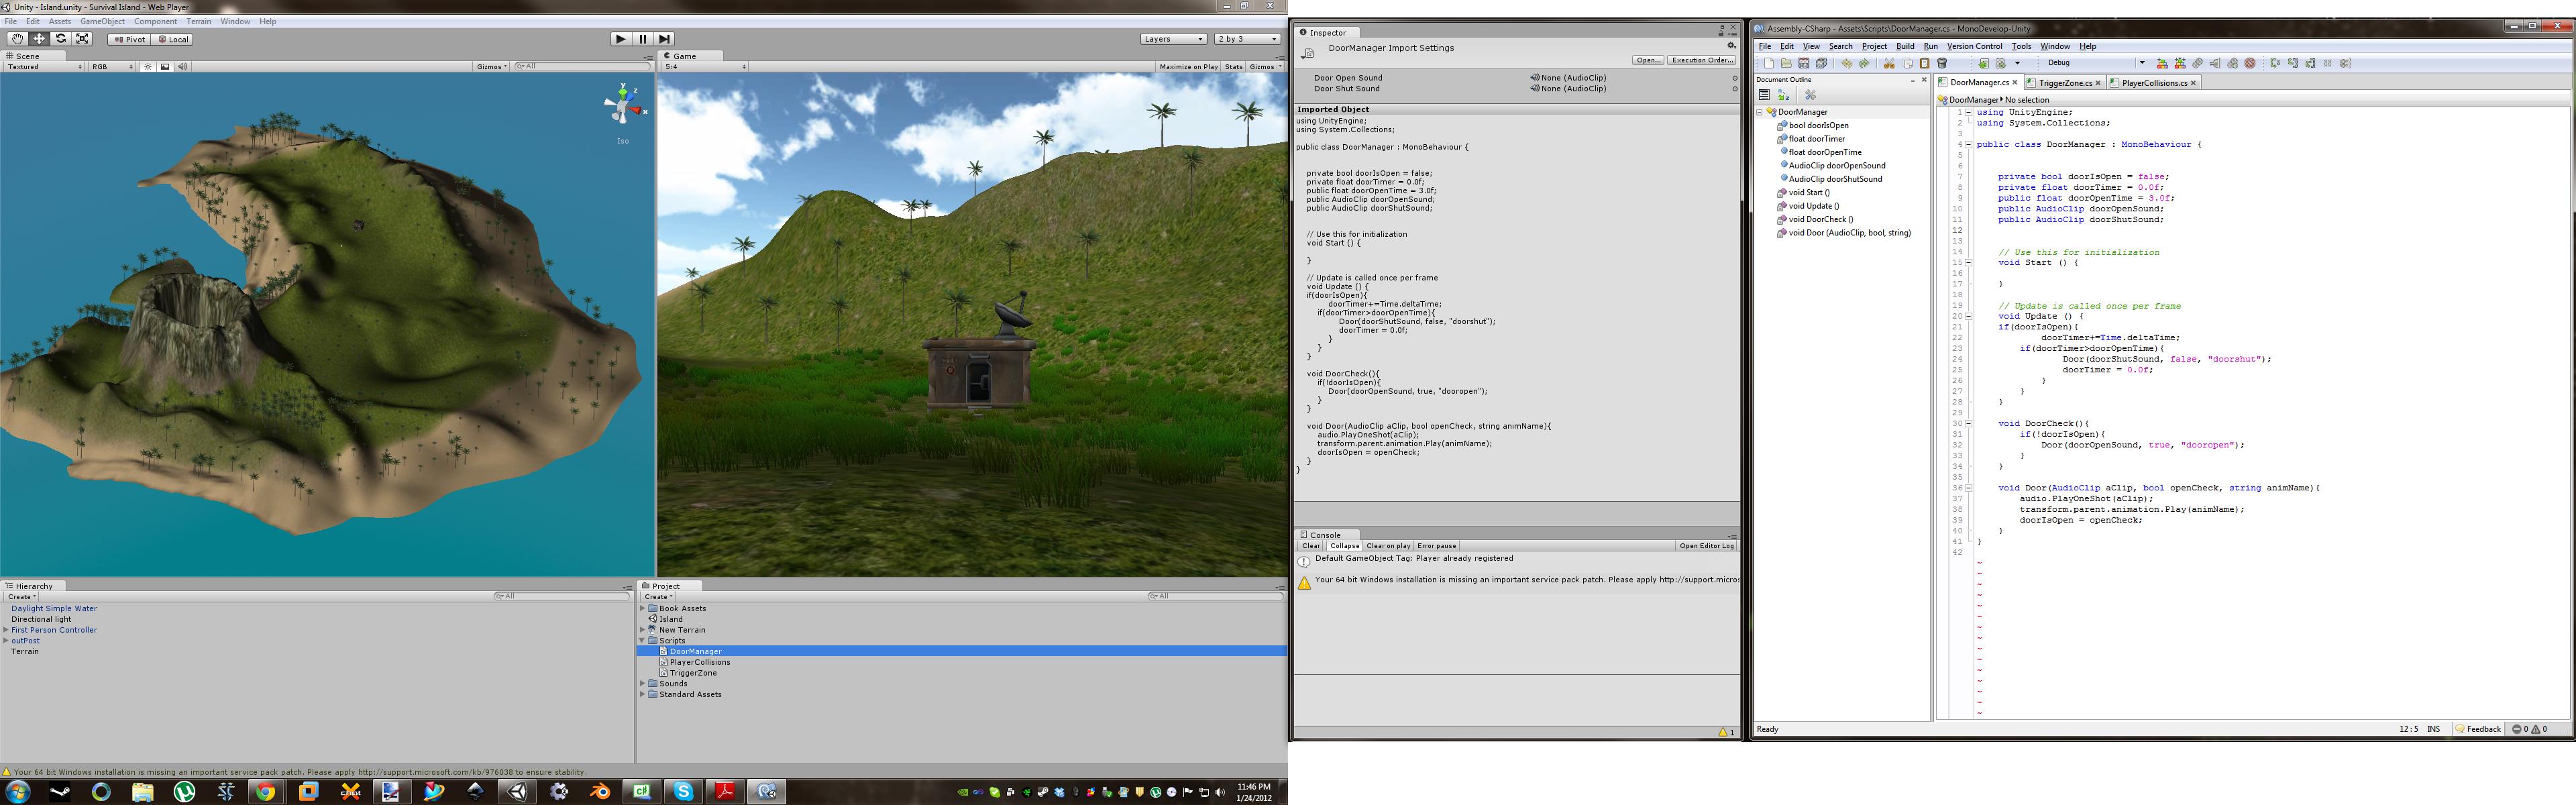Screen dimensions: 2576x805
Task: Toggle Collapse in Console panel
Action: (1344, 546)
